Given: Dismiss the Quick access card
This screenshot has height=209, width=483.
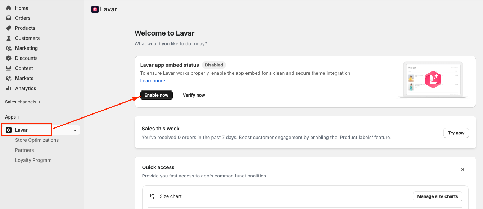Looking at the screenshot, I should [x=463, y=169].
